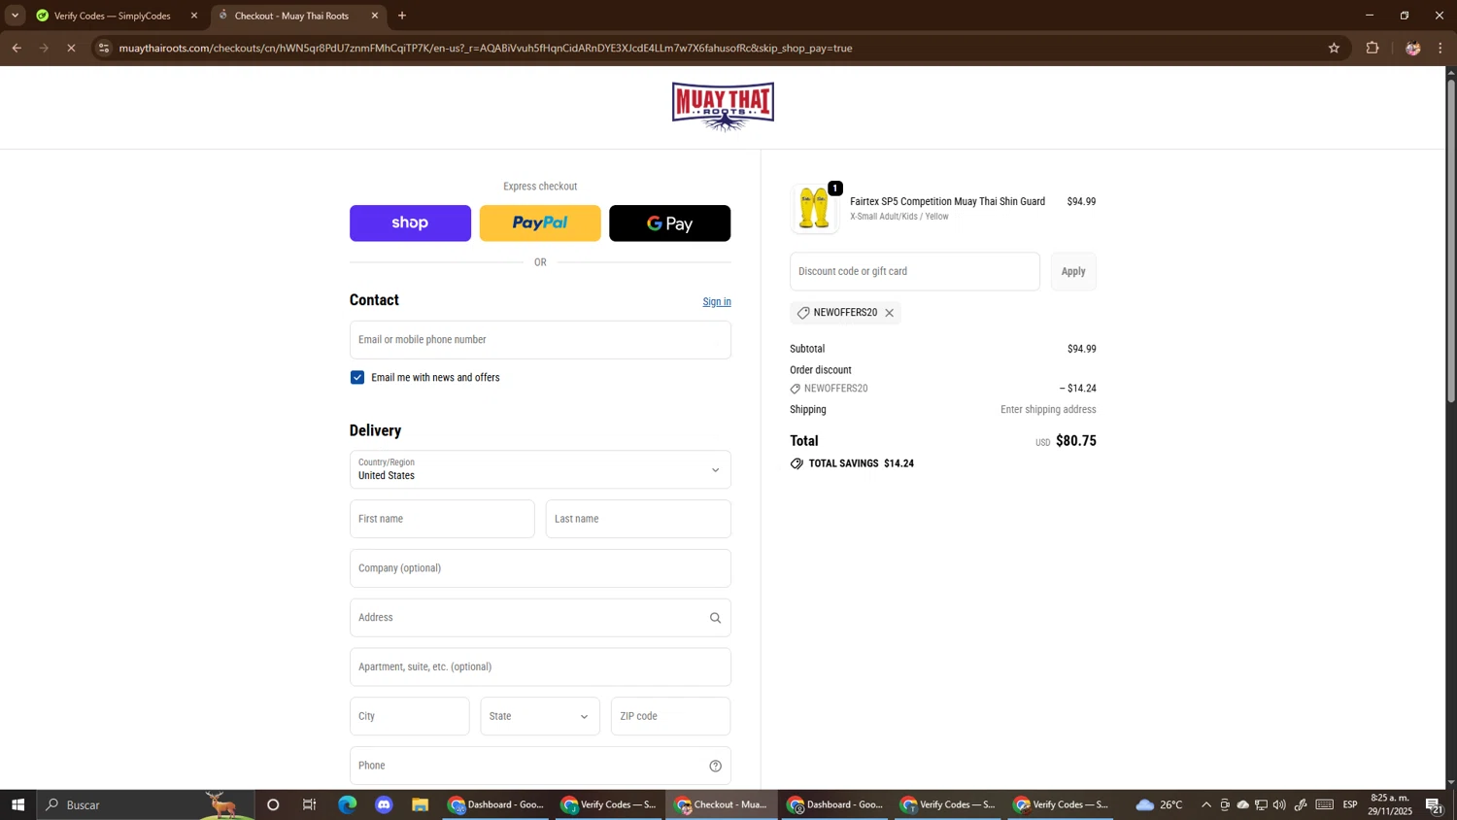Click the Discount code or gift card field
Viewport: 1457px width, 820px height.
[x=914, y=272]
